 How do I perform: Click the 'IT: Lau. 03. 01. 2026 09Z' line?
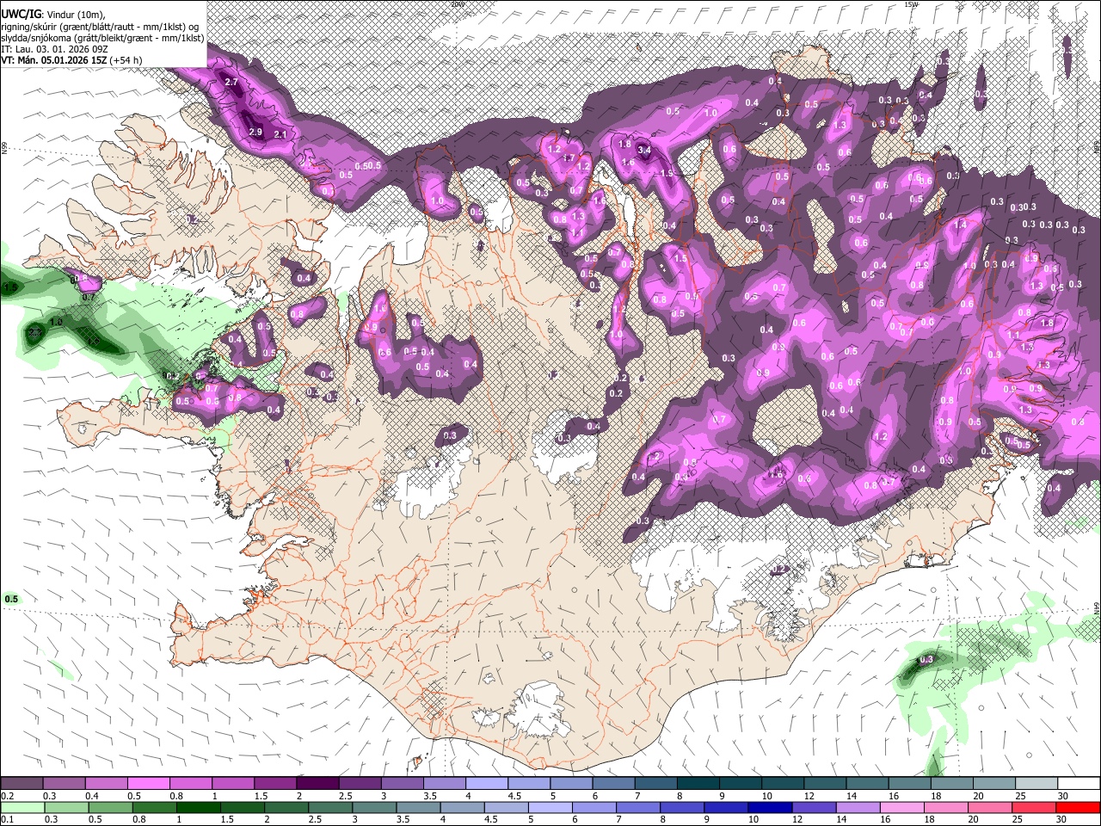point(52,49)
